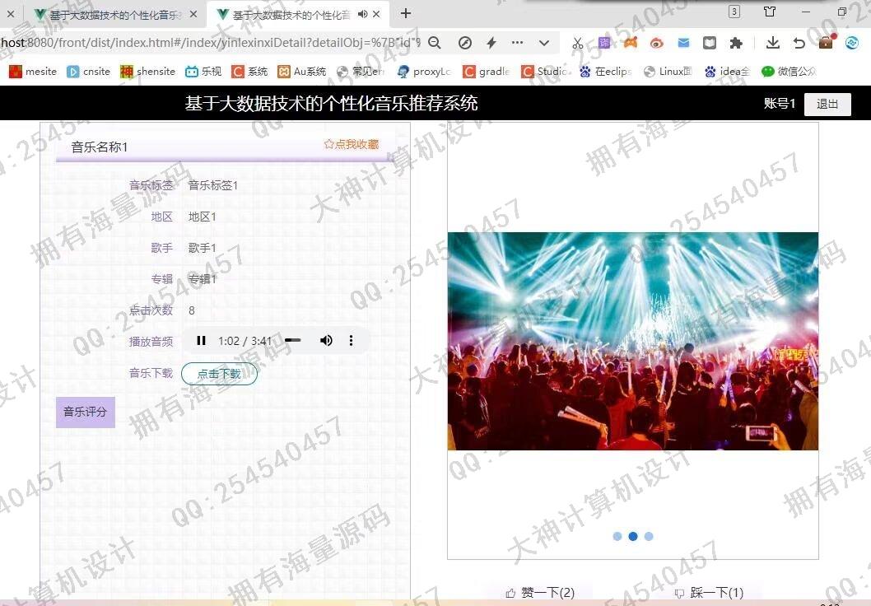The image size is (871, 606).
Task: Click the scissors screenshot tool icon
Action: click(578, 43)
